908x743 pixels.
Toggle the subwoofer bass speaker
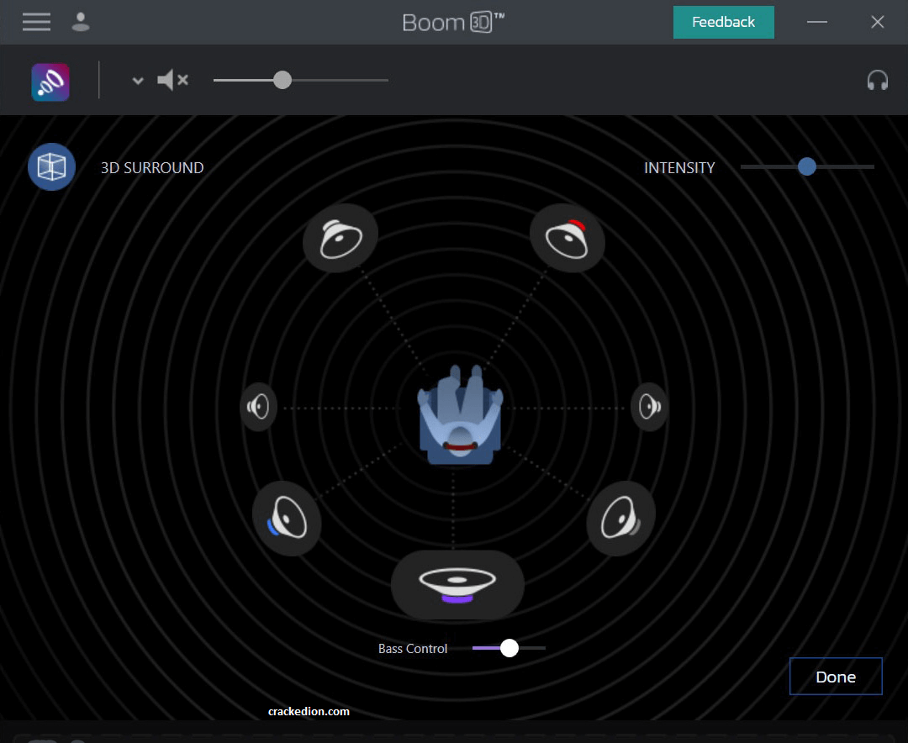tap(457, 584)
